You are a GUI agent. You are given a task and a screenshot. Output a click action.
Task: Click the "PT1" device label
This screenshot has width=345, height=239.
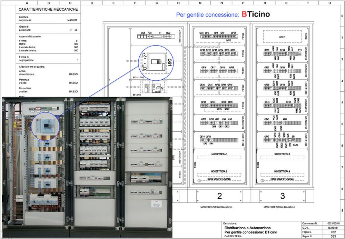pos(300,50)
